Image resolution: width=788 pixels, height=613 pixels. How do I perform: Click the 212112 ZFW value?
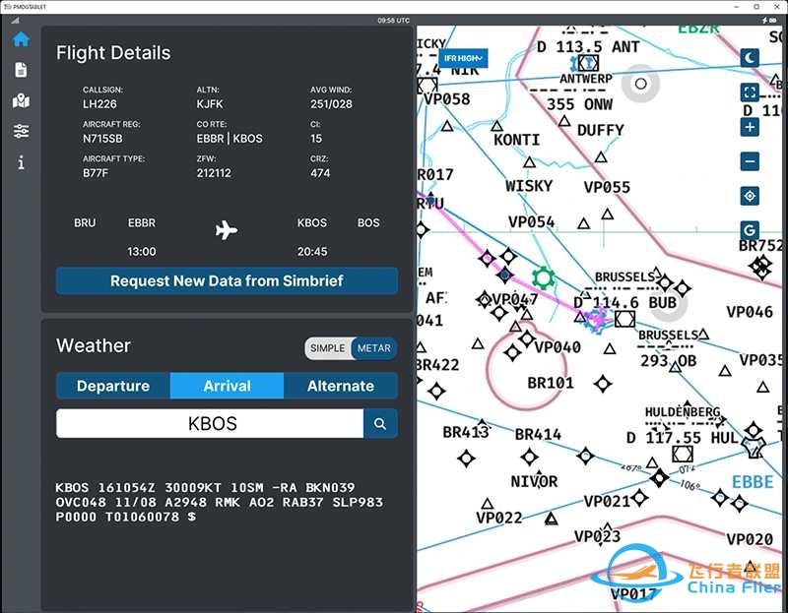tap(214, 173)
